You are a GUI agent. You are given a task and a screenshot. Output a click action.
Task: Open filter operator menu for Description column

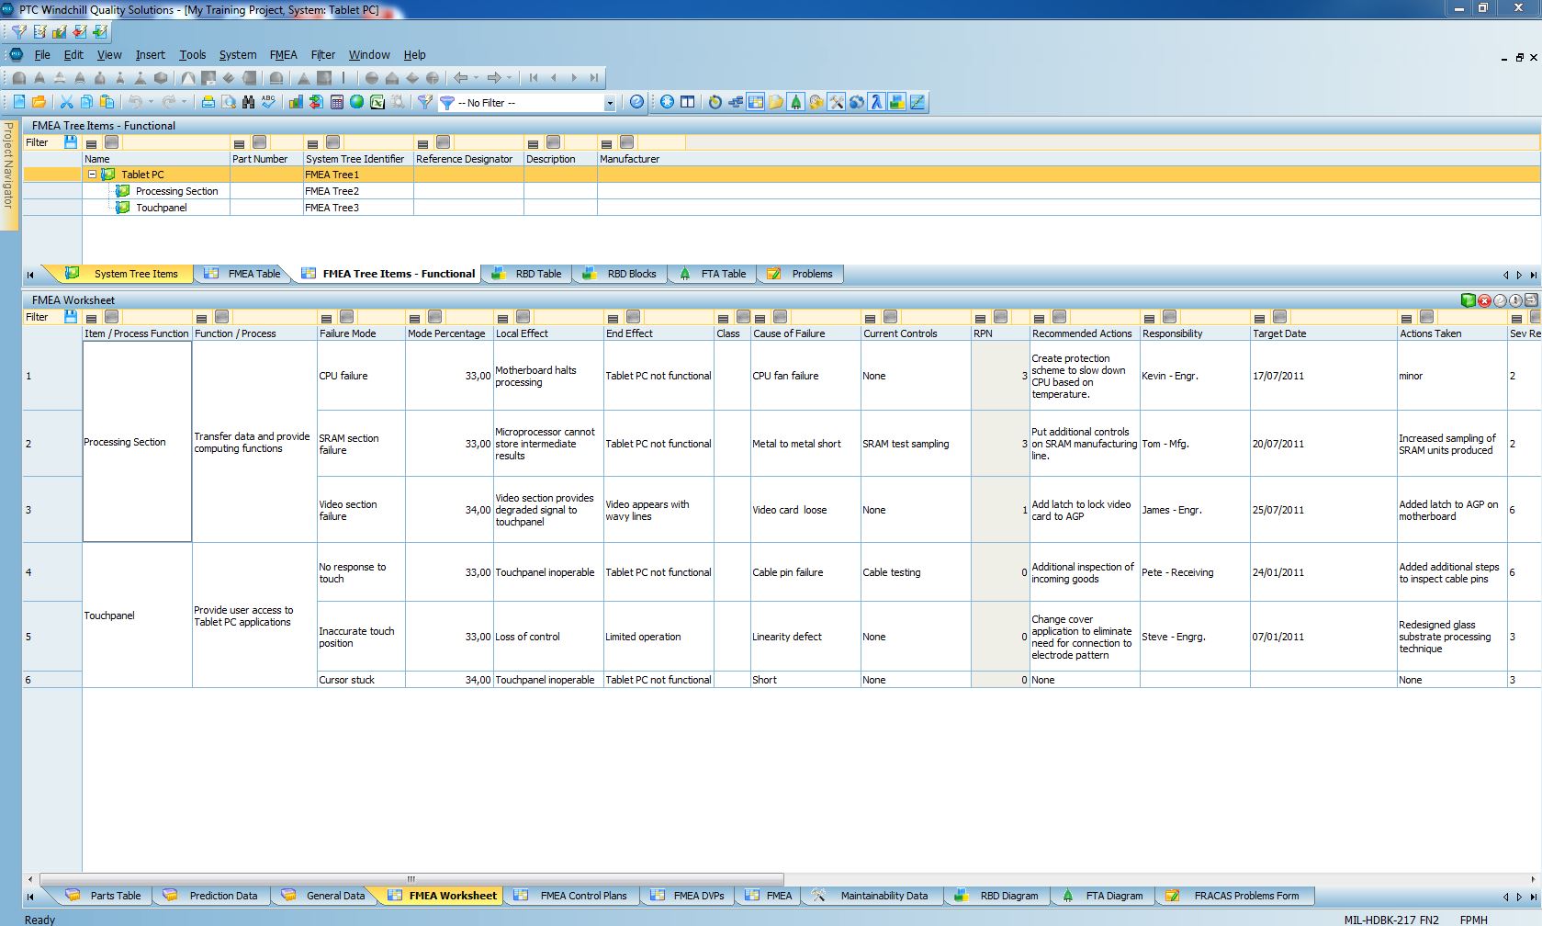(x=533, y=143)
